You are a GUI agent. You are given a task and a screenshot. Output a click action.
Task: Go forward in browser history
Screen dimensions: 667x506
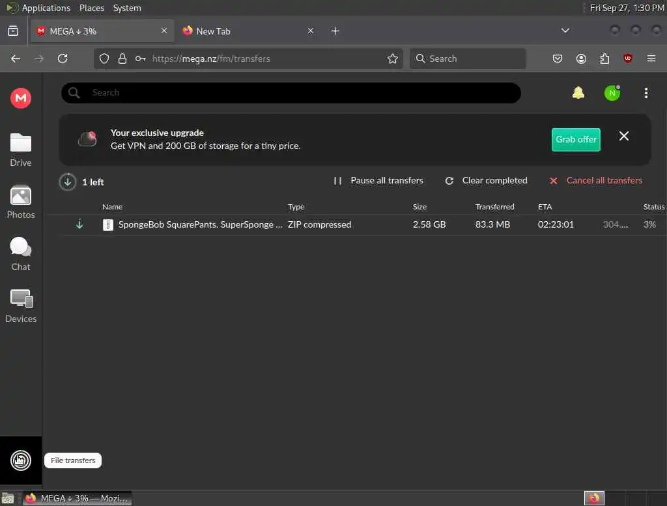(x=39, y=59)
